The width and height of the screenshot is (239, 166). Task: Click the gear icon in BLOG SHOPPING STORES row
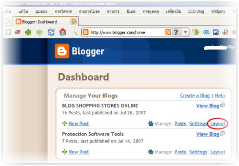(x=151, y=123)
